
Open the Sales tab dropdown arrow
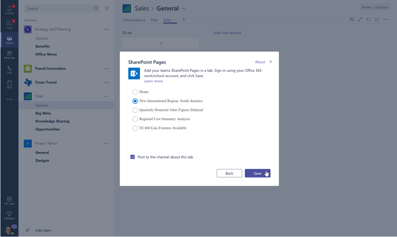pyautogui.click(x=174, y=20)
